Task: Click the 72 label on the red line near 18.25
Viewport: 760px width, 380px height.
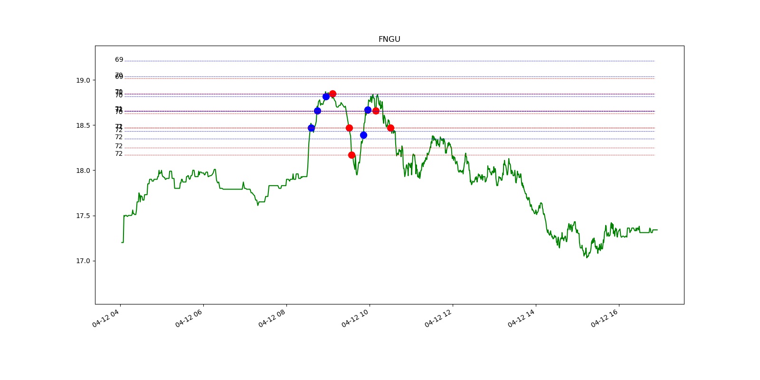Action: coord(119,146)
